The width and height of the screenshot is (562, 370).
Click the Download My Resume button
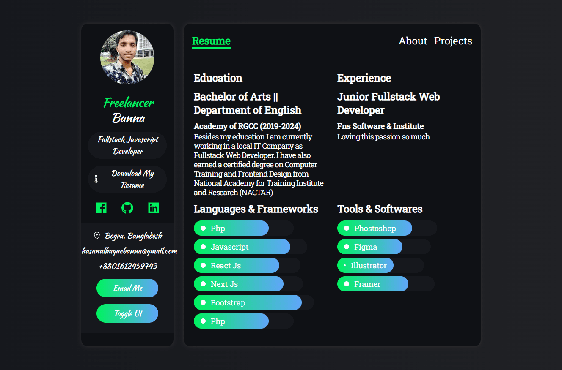click(x=127, y=179)
